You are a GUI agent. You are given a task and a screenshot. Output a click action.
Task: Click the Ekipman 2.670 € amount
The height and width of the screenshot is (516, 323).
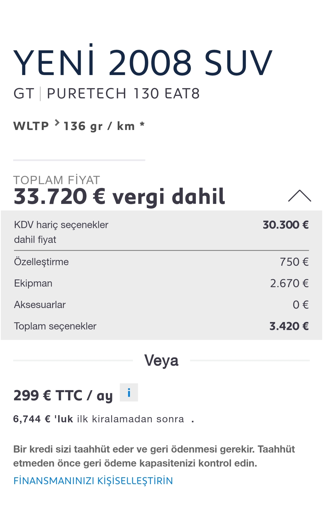click(x=289, y=283)
